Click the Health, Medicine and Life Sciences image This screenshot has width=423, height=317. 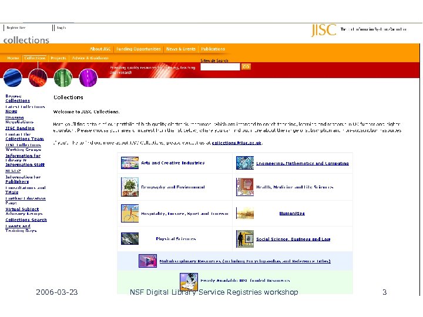pos(244,187)
